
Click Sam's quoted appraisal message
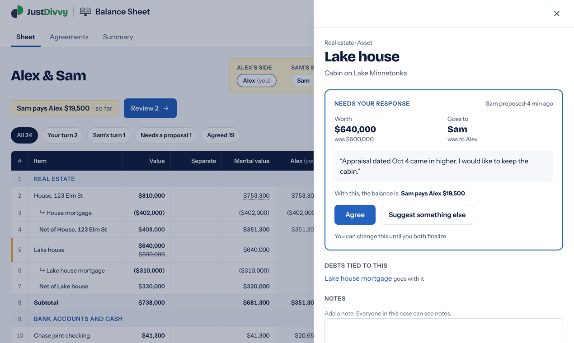click(444, 166)
